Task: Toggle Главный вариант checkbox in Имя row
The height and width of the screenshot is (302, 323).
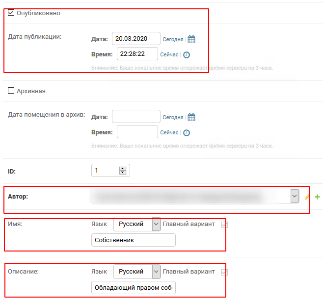Action: coord(224,225)
